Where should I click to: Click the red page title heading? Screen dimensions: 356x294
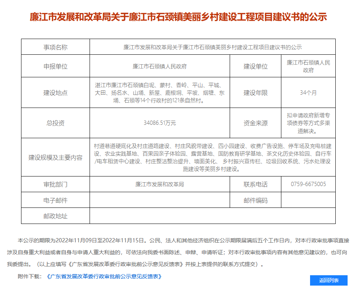pos(178,17)
